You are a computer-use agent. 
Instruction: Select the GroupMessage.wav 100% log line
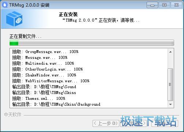pos(45,52)
